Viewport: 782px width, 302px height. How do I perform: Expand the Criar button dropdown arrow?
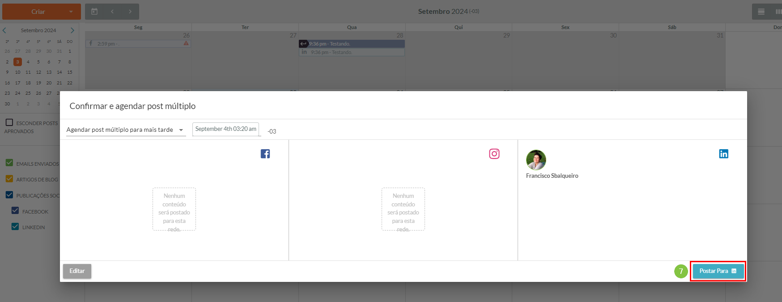71,12
